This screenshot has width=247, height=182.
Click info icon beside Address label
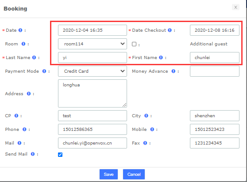(x=29, y=93)
